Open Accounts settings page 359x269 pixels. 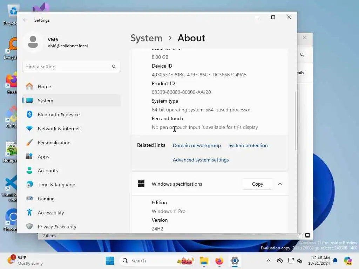72,171
